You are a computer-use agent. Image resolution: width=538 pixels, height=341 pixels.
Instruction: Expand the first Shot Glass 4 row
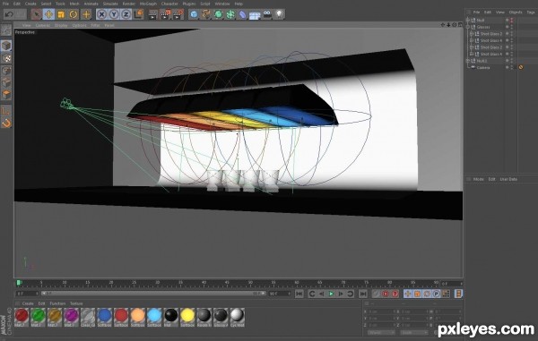(472, 41)
